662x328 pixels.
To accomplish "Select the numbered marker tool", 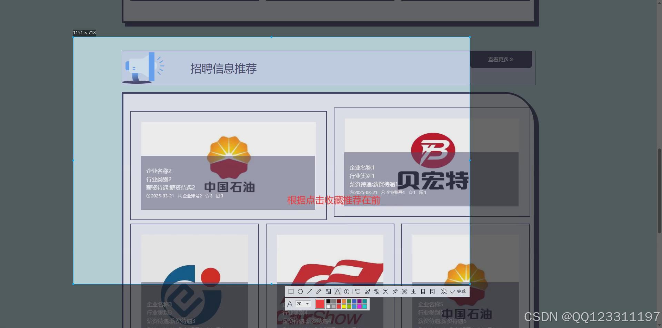I will click(347, 291).
